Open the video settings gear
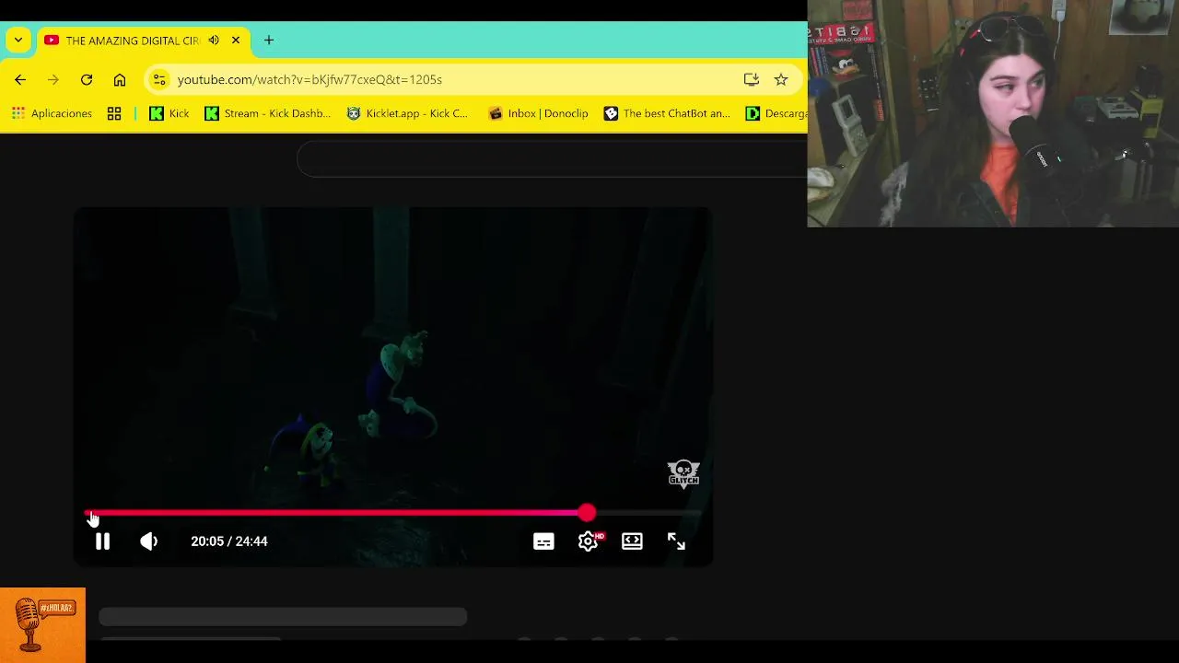This screenshot has height=663, width=1179. click(589, 541)
